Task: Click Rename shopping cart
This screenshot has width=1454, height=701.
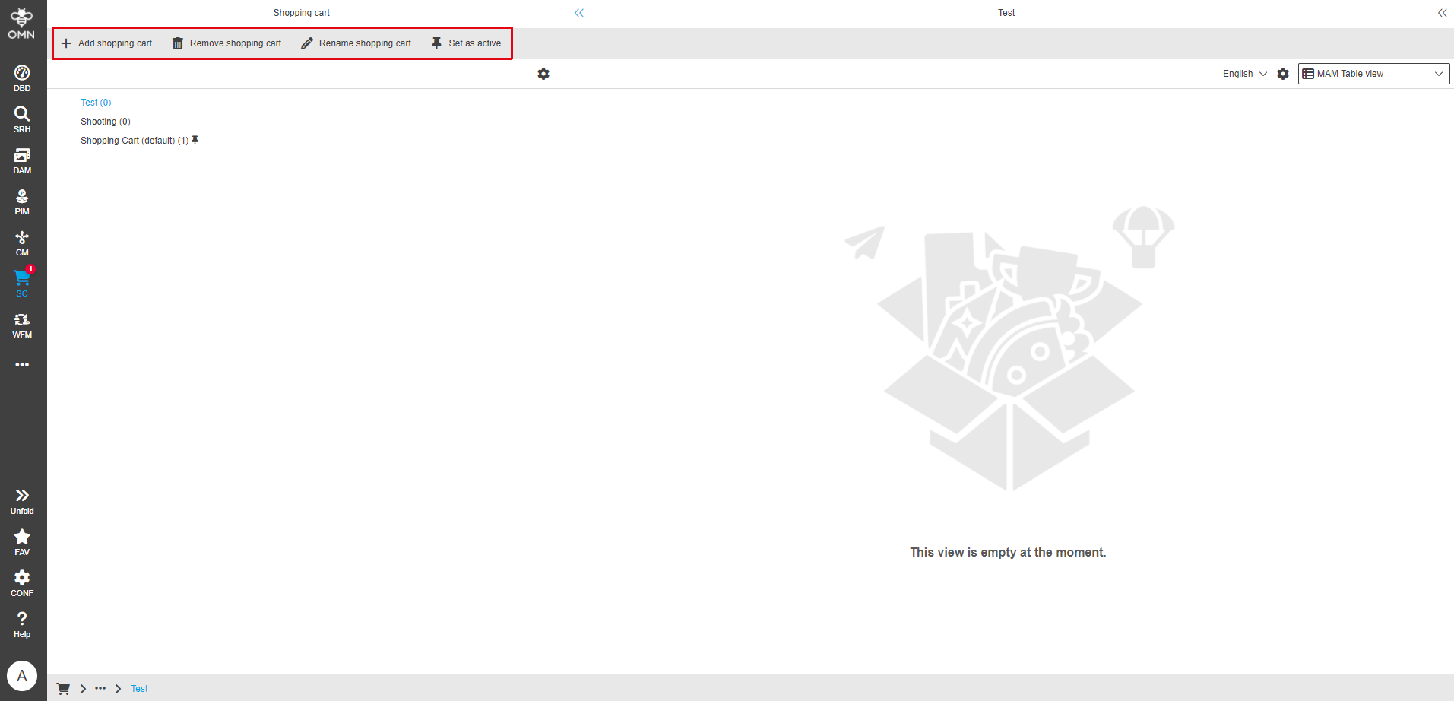Action: pyautogui.click(x=356, y=43)
